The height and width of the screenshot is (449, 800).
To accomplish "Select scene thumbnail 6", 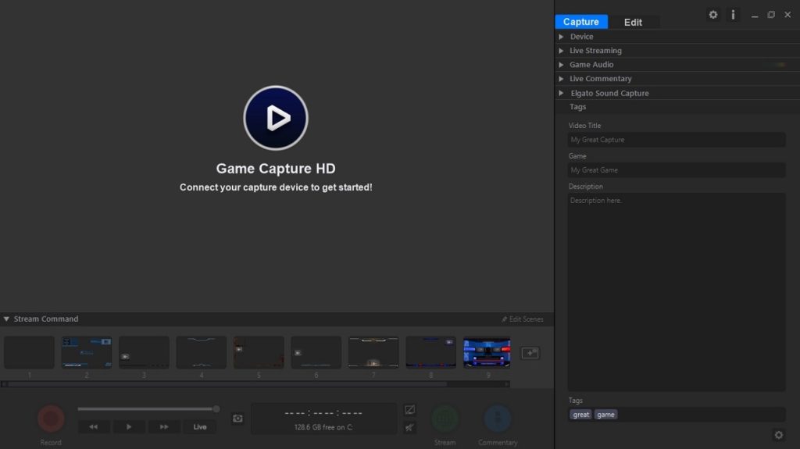I will pyautogui.click(x=316, y=352).
